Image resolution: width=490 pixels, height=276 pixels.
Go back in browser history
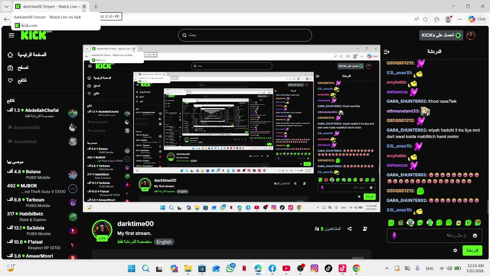7,19
